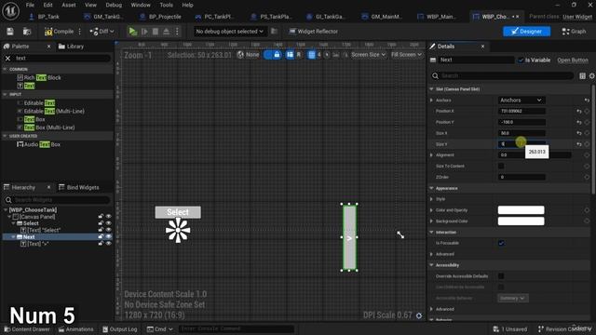Click the hierarchy search widgets field
The width and height of the screenshot is (596, 335).
click(57, 200)
